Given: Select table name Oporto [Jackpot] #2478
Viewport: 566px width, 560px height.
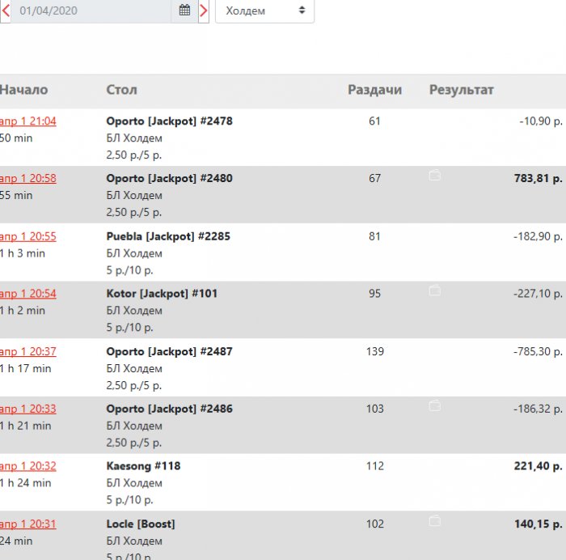Looking at the screenshot, I should pos(169,121).
